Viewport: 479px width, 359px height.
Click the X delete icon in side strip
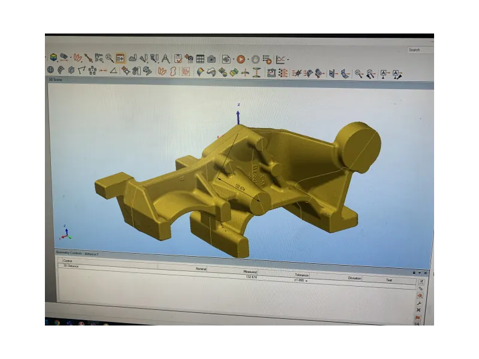point(419,310)
